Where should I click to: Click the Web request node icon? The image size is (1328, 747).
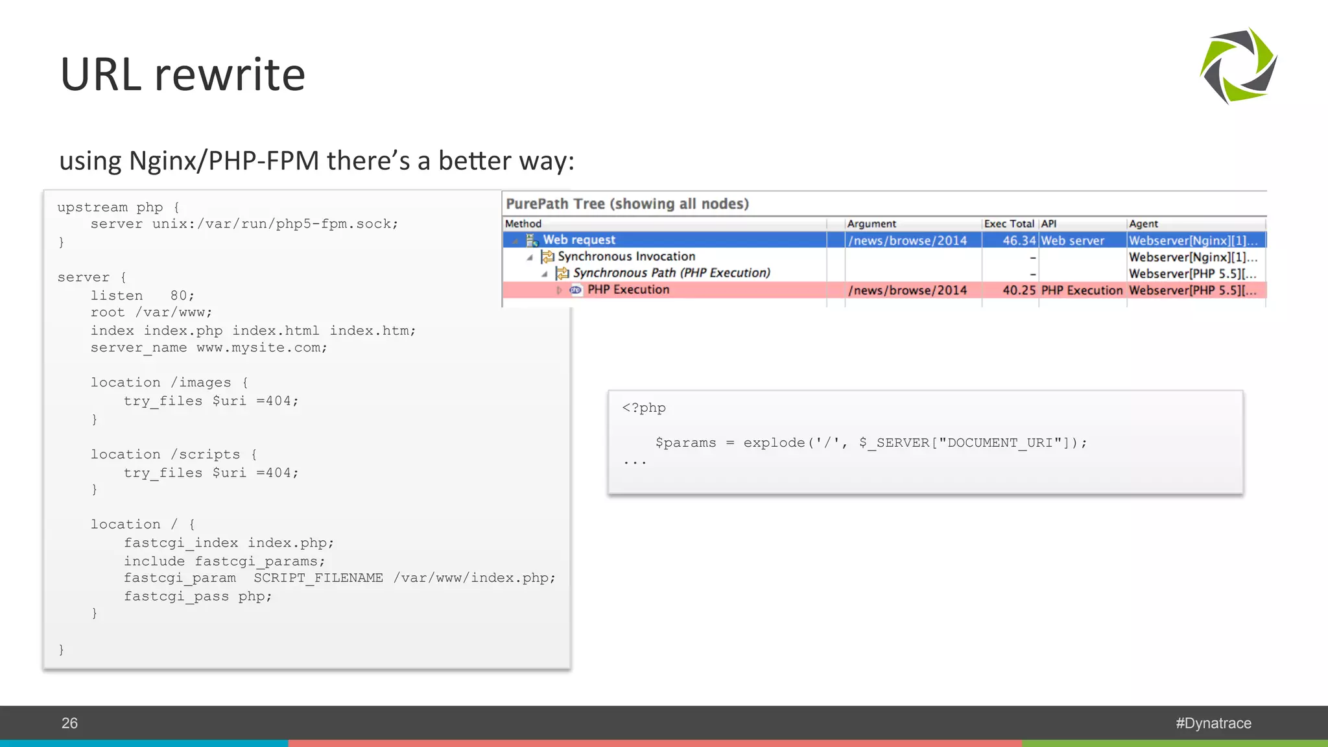(x=532, y=240)
